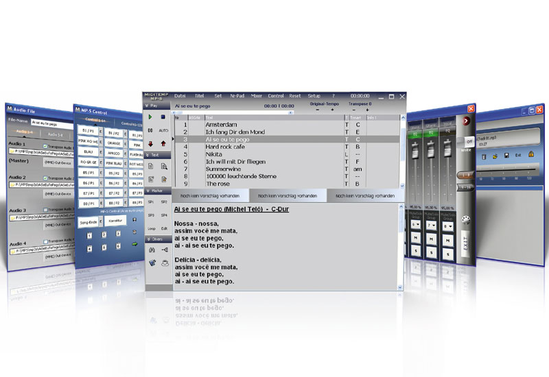
Task: Click the red up arrow icon
Action: [163, 143]
